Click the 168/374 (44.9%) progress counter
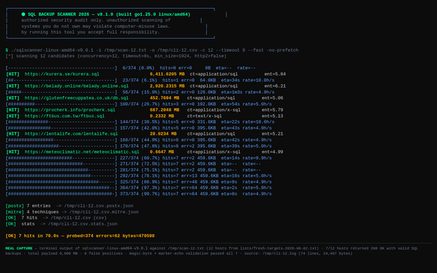437x273 pixels. pos(140,140)
